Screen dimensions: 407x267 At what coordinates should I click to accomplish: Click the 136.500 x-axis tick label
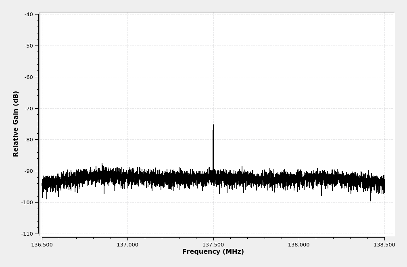42,244
